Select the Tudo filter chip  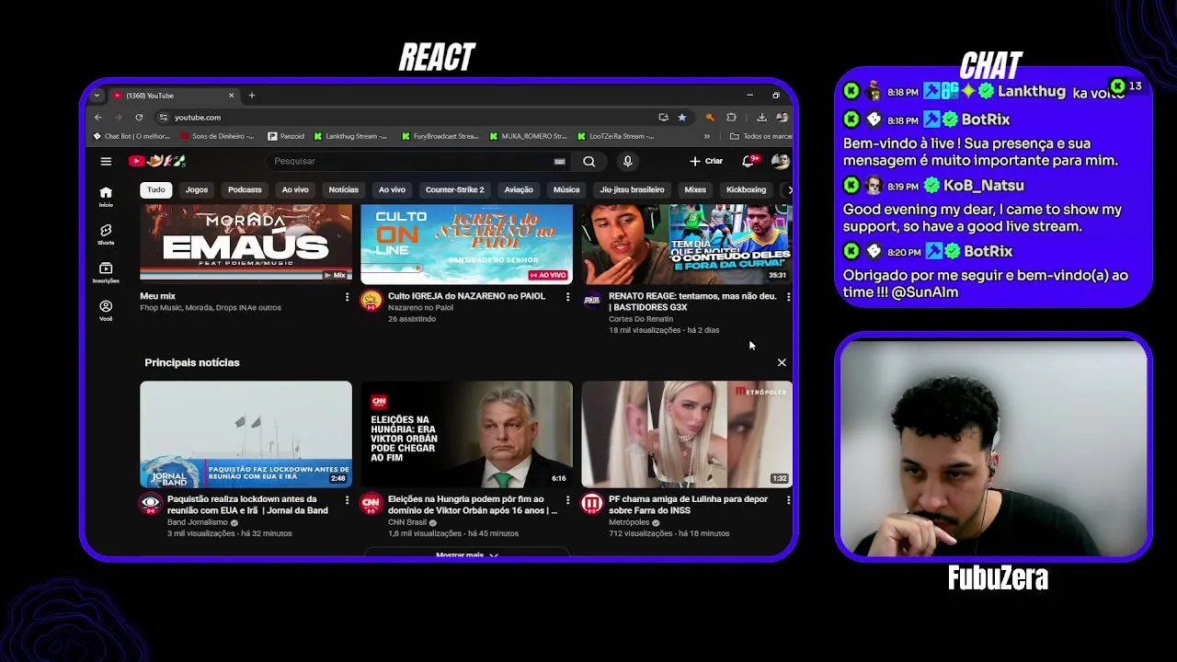[156, 189]
